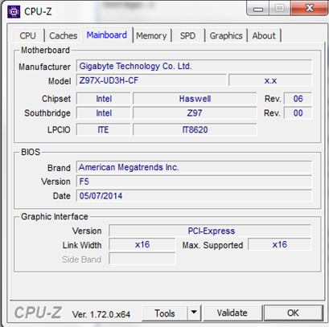Close the CPU-Z window
The height and width of the screenshot is (327, 329).
tap(310, 8)
